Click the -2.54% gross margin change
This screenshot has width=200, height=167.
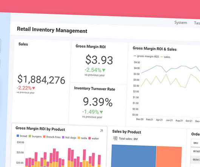pos(95,70)
